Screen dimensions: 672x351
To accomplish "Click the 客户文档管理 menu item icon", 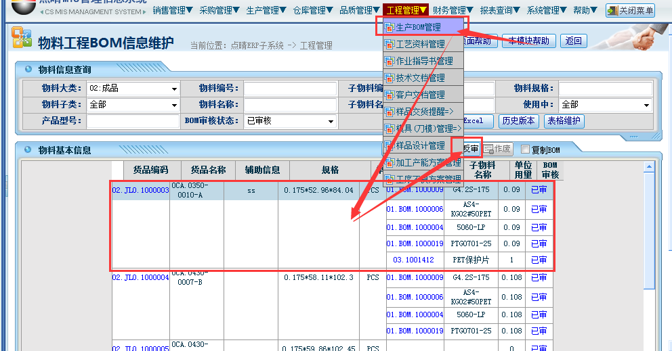I will pos(389,95).
